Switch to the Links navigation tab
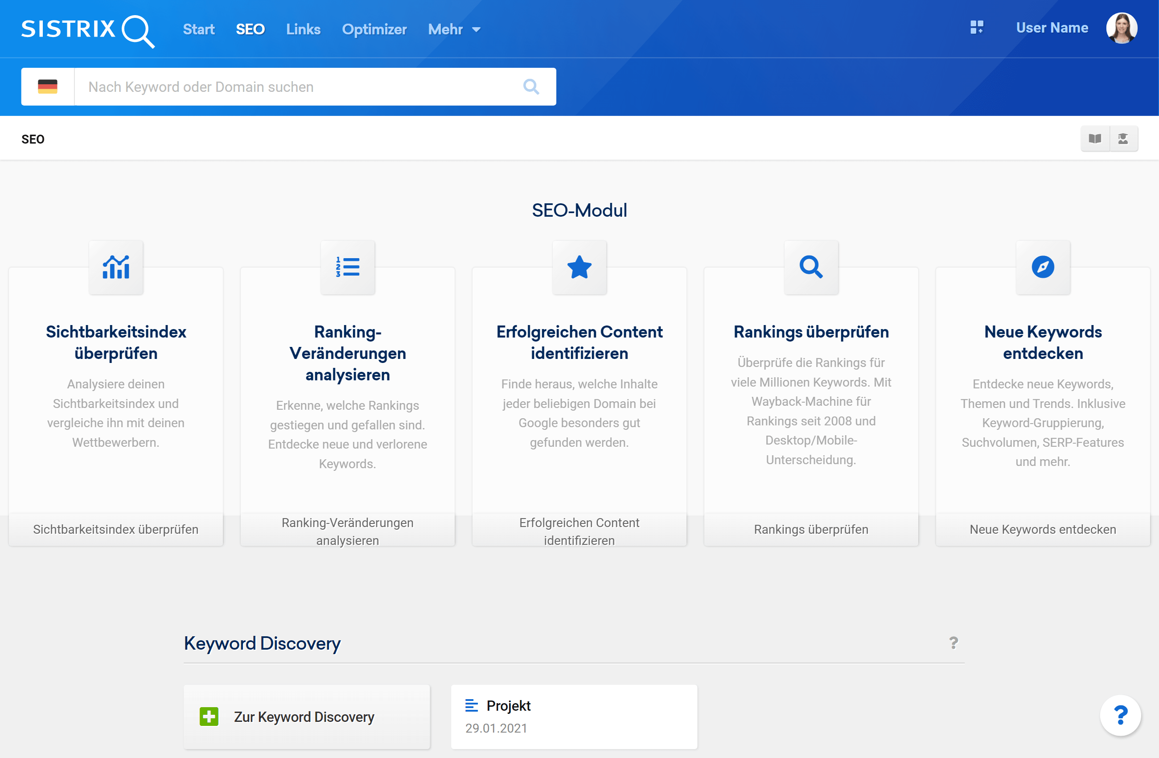 point(303,30)
